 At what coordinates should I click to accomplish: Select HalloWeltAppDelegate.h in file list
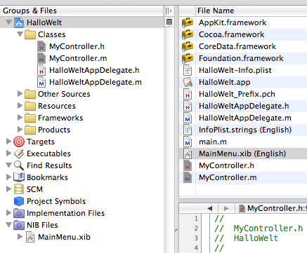click(243, 106)
